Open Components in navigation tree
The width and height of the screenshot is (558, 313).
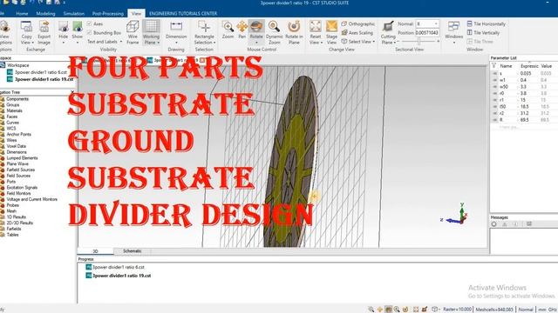tap(17, 99)
